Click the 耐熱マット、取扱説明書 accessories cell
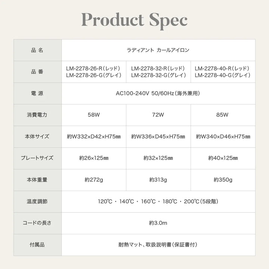The width and height of the screenshot is (269, 269). (x=158, y=245)
